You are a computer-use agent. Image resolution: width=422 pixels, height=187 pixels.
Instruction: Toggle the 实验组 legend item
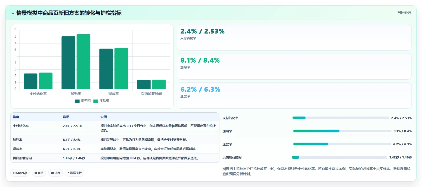[101, 101]
